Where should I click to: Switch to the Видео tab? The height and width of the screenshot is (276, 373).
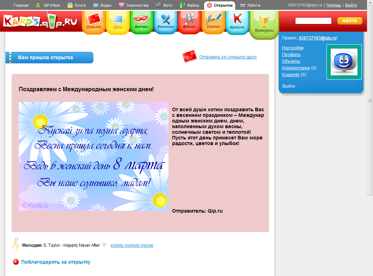[106, 5]
